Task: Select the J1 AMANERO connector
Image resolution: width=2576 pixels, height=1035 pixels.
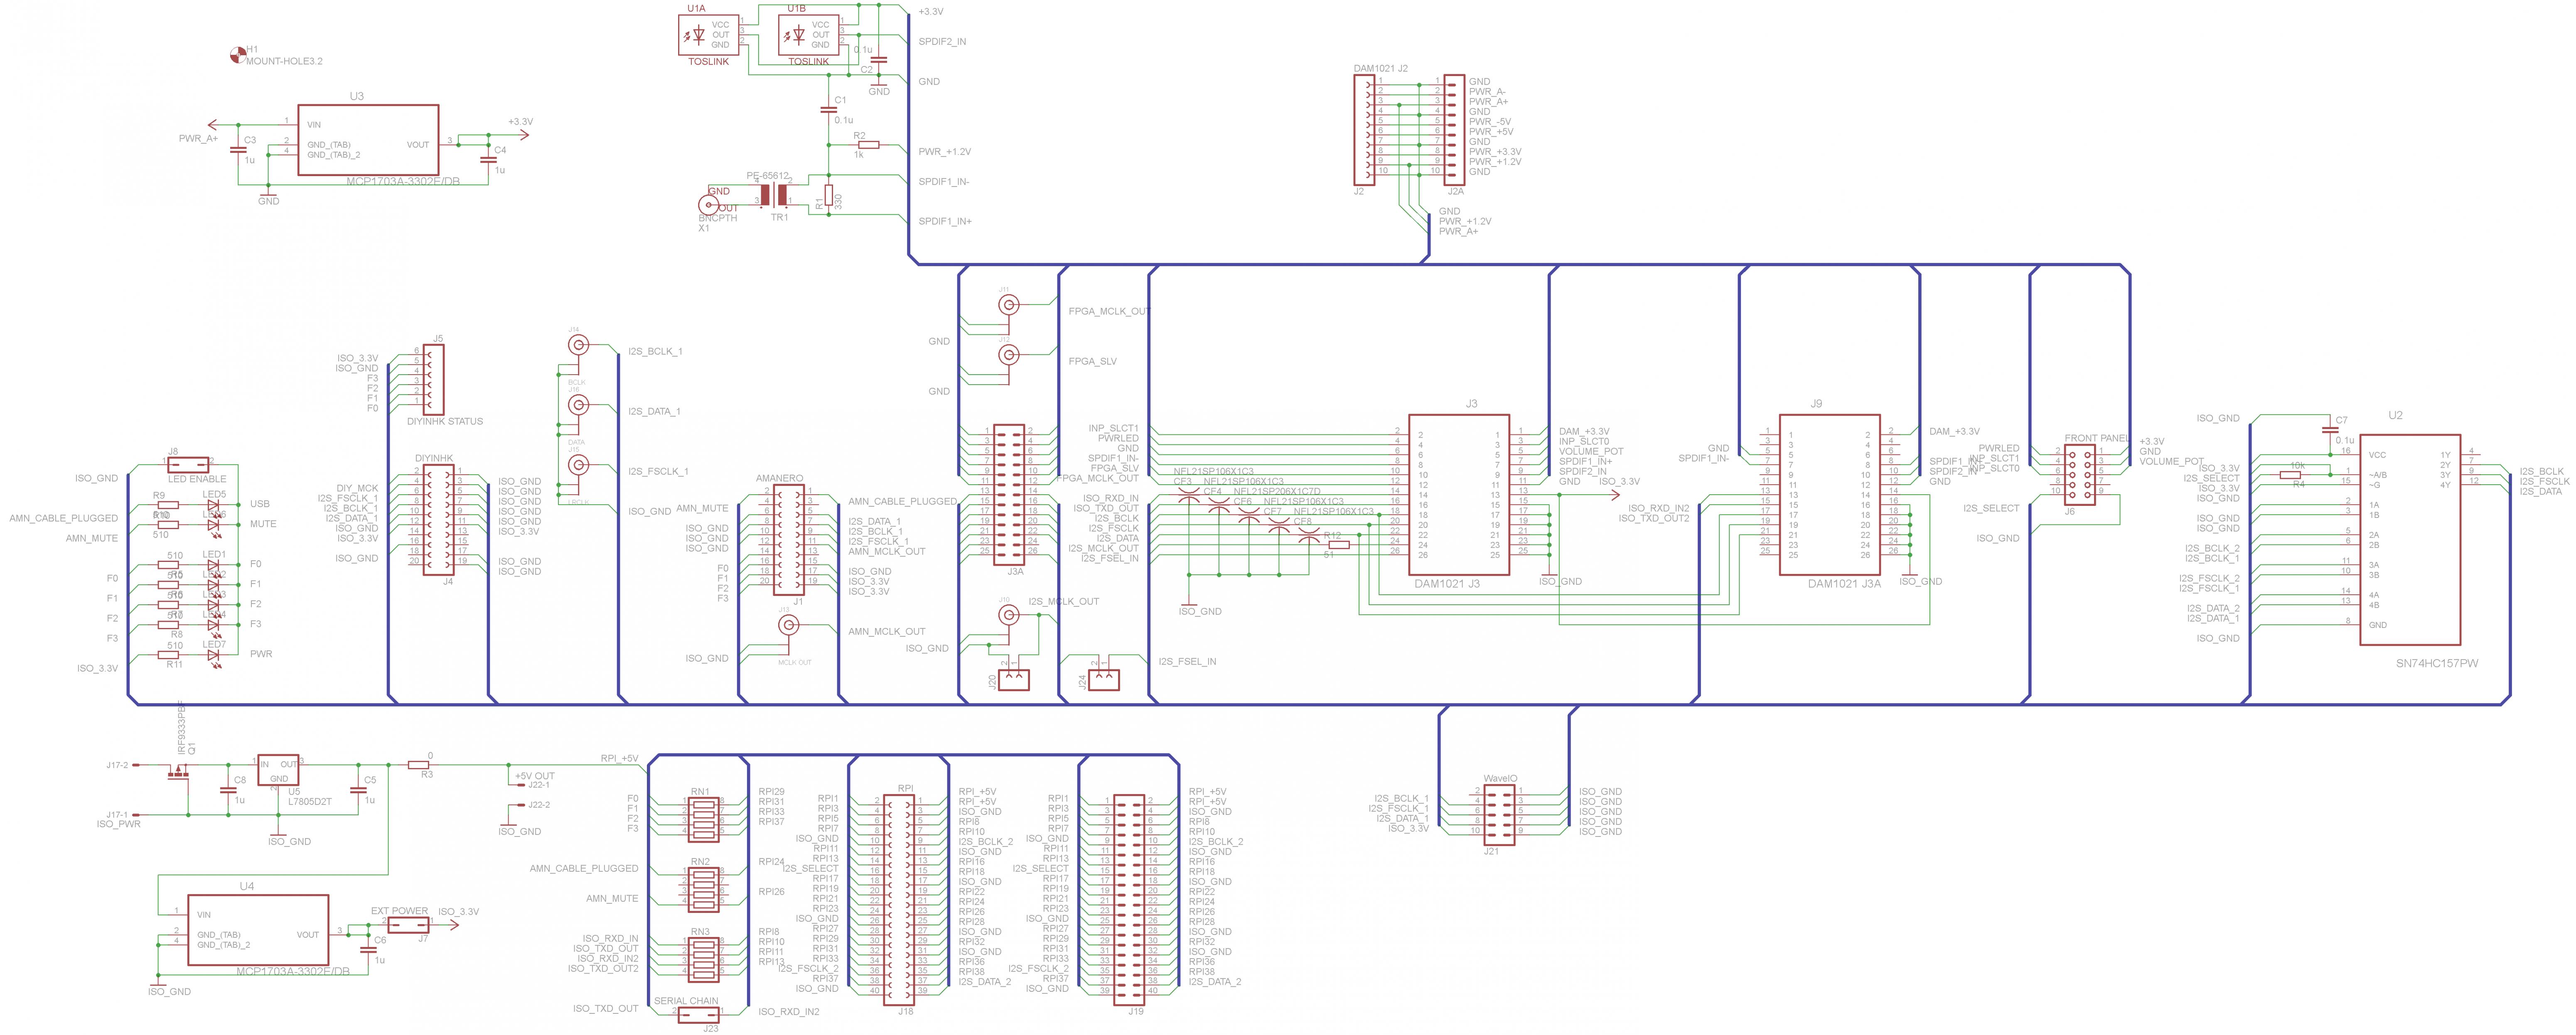Action: [x=788, y=540]
